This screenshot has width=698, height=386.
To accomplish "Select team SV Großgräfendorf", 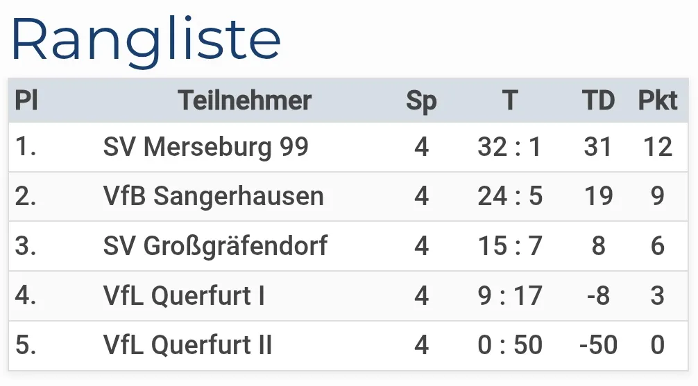I will [x=215, y=246].
